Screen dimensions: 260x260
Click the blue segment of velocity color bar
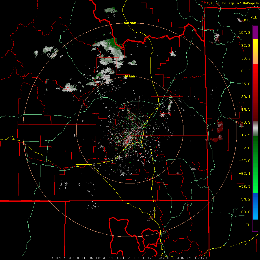pos(255,206)
